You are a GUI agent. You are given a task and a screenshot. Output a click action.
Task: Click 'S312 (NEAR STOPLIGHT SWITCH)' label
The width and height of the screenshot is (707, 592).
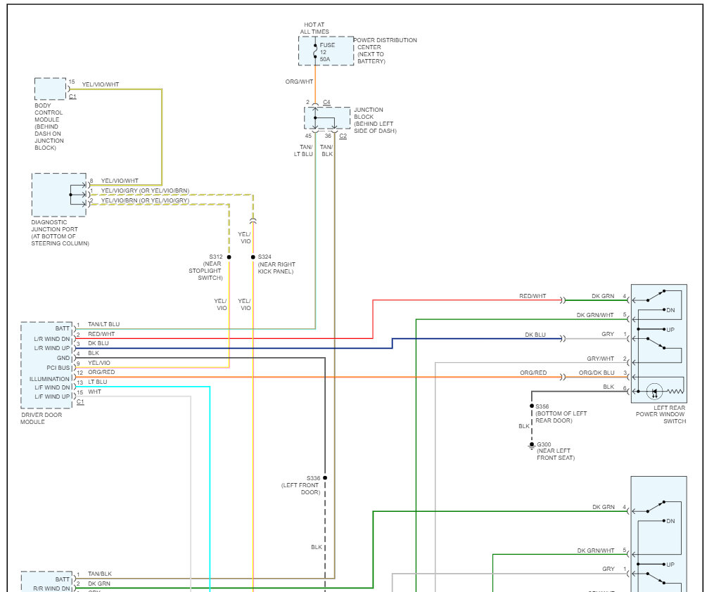206,267
